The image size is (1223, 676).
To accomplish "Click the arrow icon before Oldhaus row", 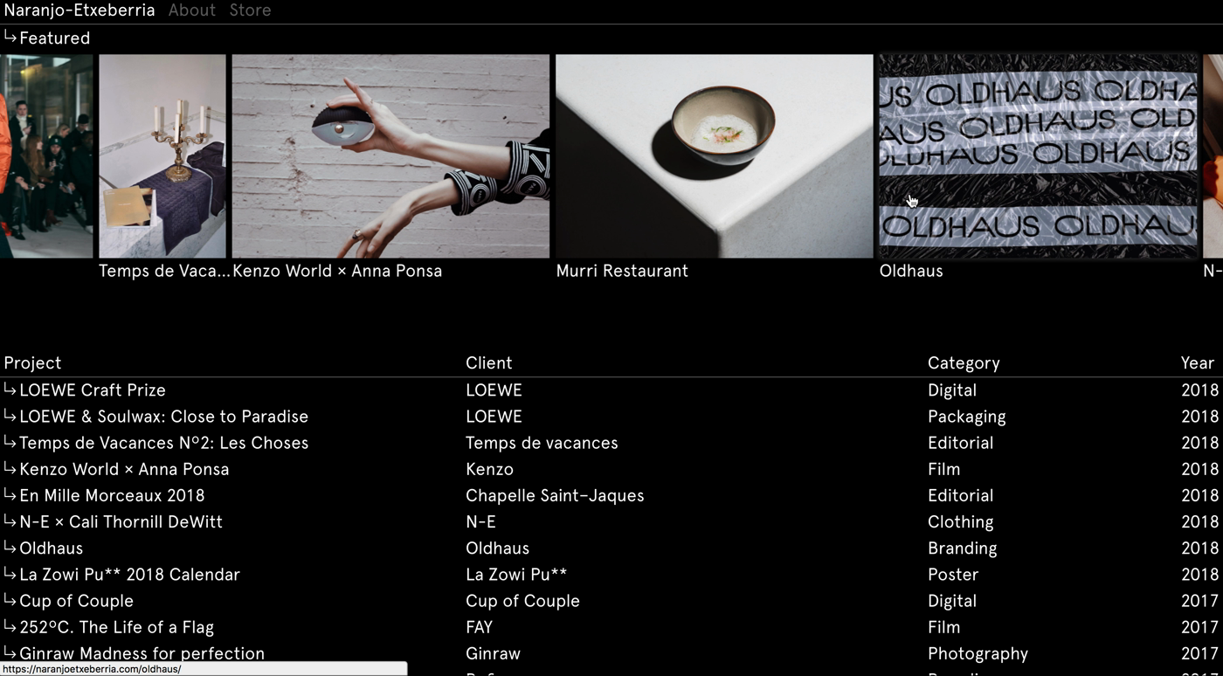I will coord(10,547).
